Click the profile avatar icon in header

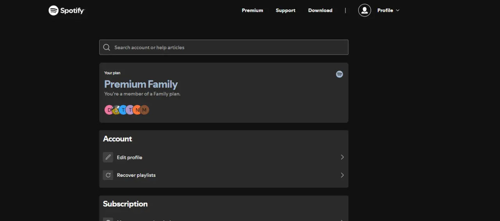coord(364,10)
